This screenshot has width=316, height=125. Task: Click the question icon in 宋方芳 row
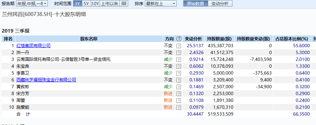click(x=179, y=94)
